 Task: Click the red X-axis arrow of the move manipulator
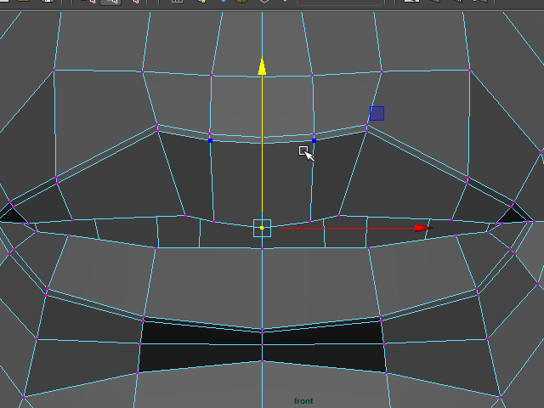[x=423, y=228]
